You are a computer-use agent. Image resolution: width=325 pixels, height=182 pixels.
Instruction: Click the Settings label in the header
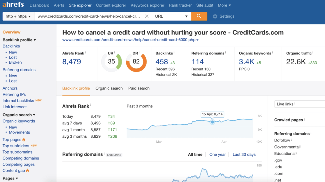pos(227,16)
